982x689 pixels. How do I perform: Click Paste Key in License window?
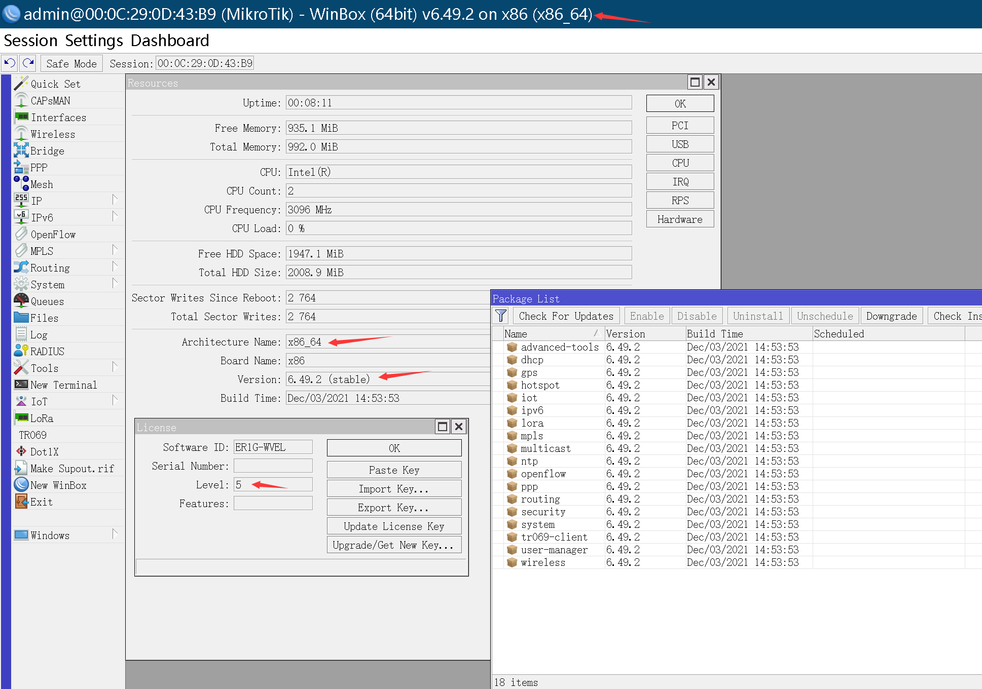394,470
